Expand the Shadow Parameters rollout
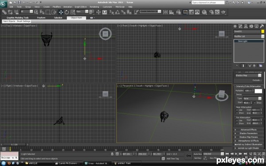 coord(248,134)
